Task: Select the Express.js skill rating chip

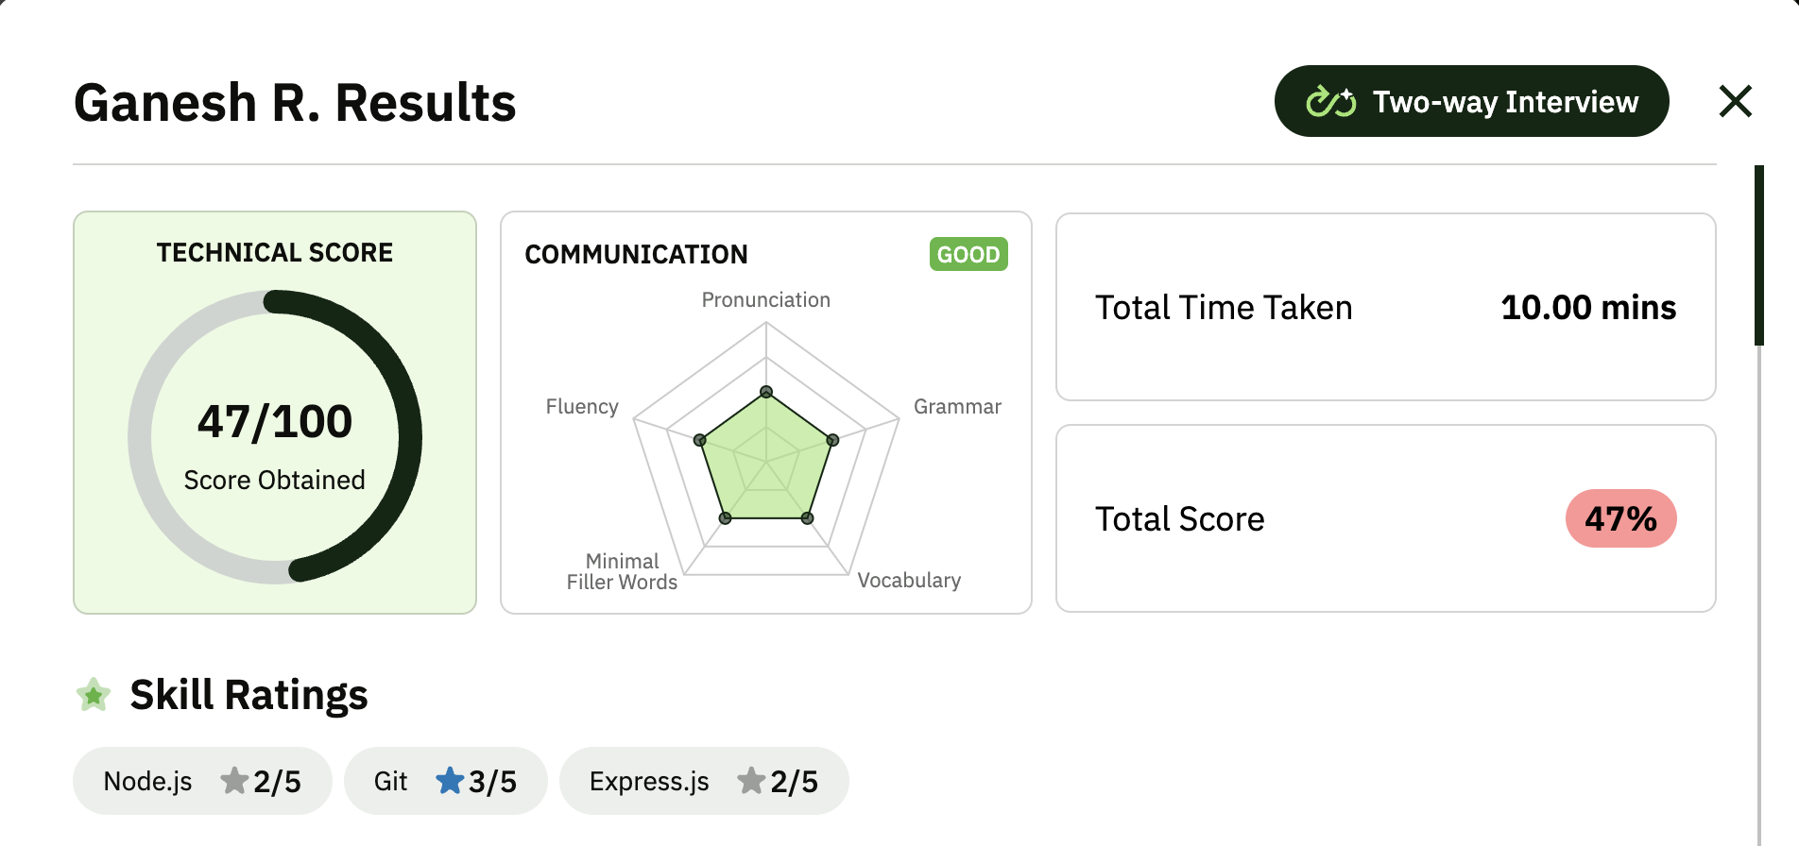Action: click(704, 781)
